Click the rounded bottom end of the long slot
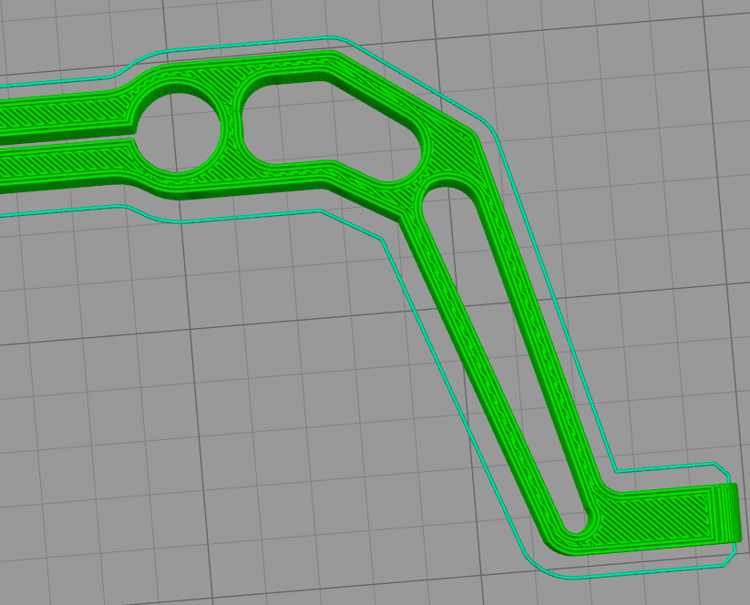Viewport: 750px width, 605px height. coord(574,525)
